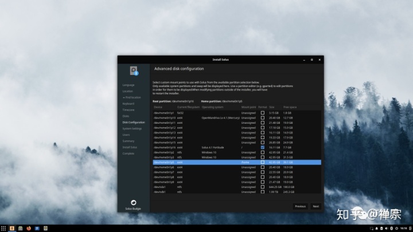Click the Bluetooth tray icon
This screenshot has height=232, width=413.
[392, 229]
